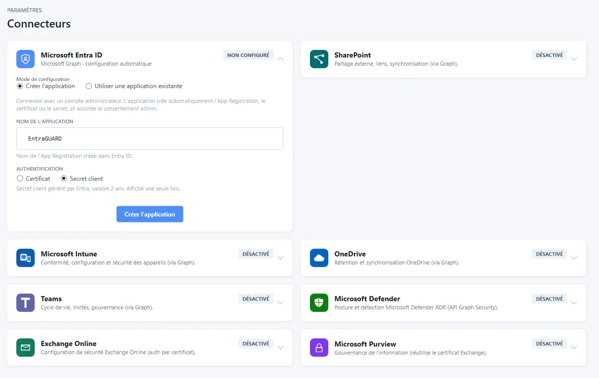Image resolution: width=599 pixels, height=378 pixels.
Task: Click the Microsoft Intune devices icon
Action: coord(25,258)
